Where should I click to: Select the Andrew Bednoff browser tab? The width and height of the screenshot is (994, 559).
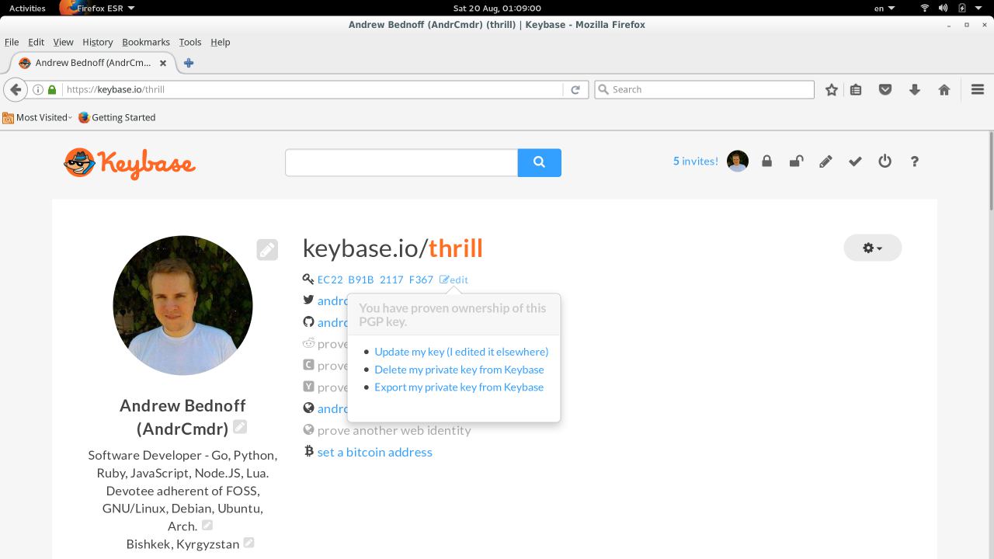93,63
